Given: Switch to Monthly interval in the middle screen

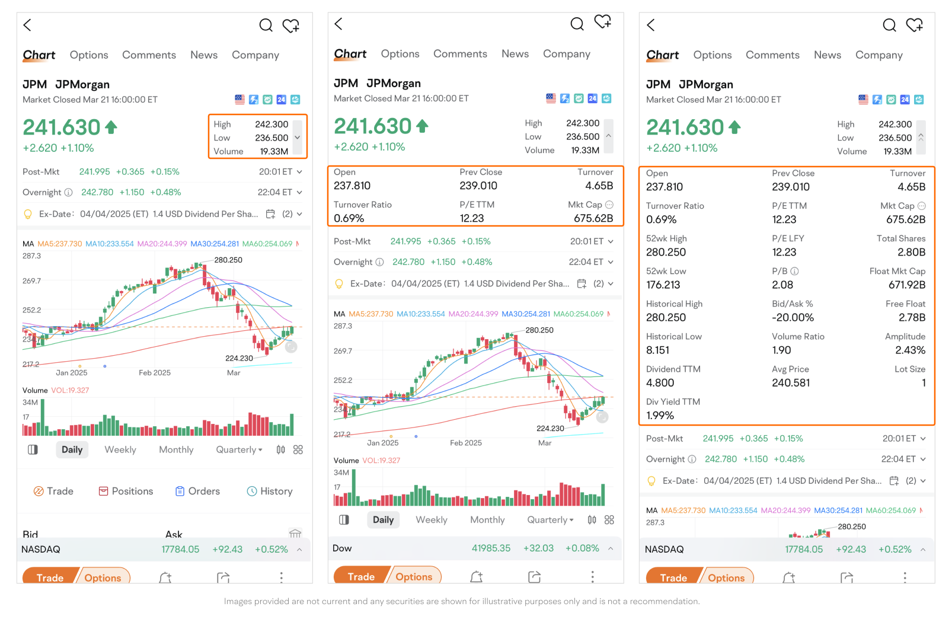Looking at the screenshot, I should (x=487, y=519).
